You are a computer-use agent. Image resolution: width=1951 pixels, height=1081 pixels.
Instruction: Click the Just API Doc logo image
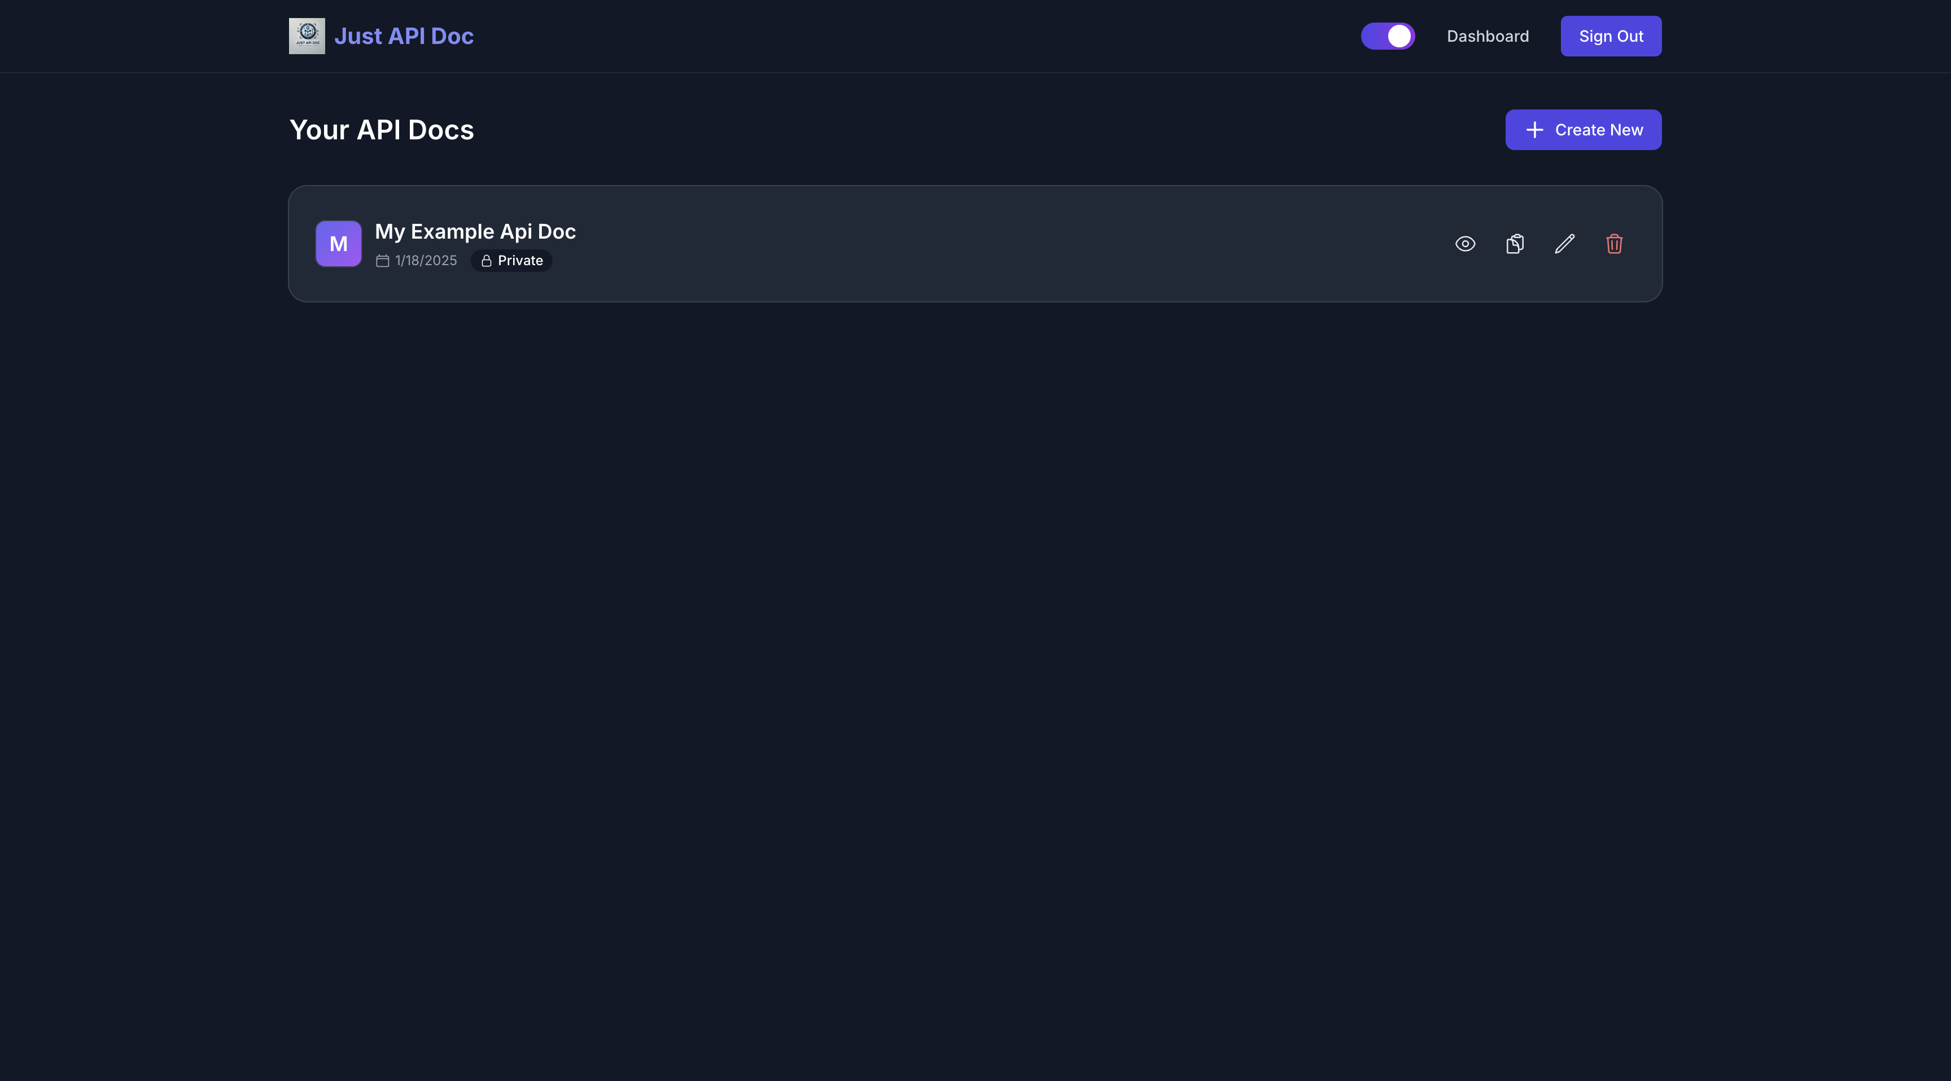pyautogui.click(x=307, y=36)
